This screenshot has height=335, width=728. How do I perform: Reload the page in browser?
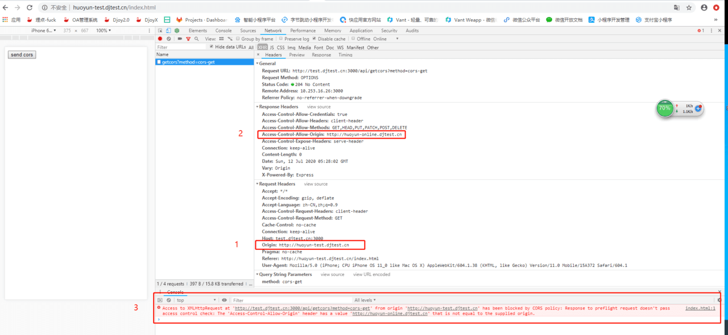(x=29, y=8)
